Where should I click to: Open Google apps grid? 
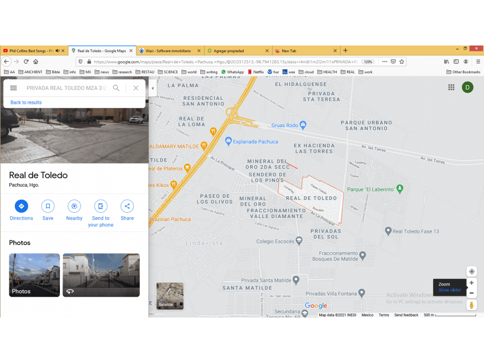click(451, 88)
